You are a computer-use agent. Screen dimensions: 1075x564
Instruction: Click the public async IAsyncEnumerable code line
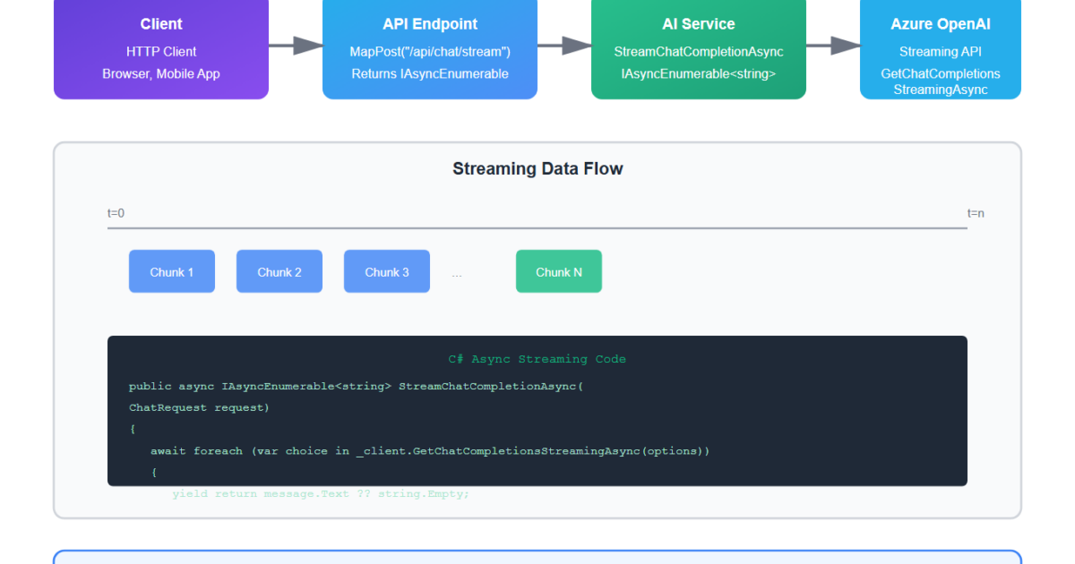tap(357, 386)
